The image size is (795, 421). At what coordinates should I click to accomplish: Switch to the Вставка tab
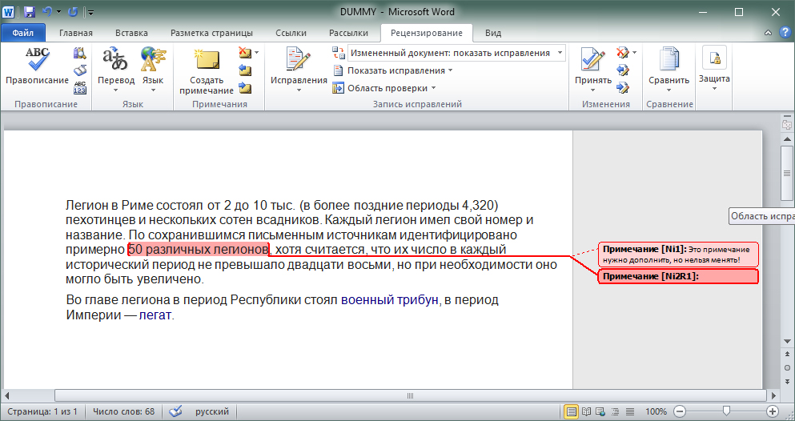point(131,34)
